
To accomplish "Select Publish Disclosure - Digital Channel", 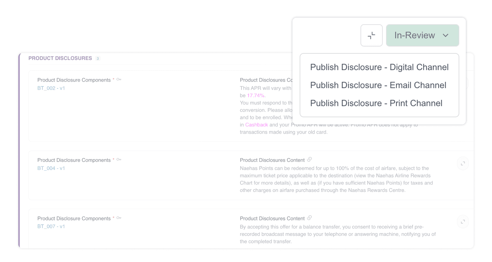I will tap(379, 67).
